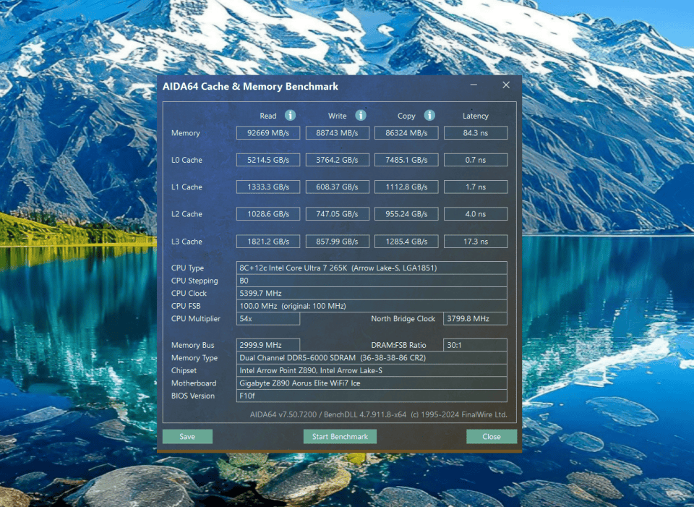Viewport: 694px width, 507px height.
Task: Click the info icon next to Write
Action: [360, 116]
